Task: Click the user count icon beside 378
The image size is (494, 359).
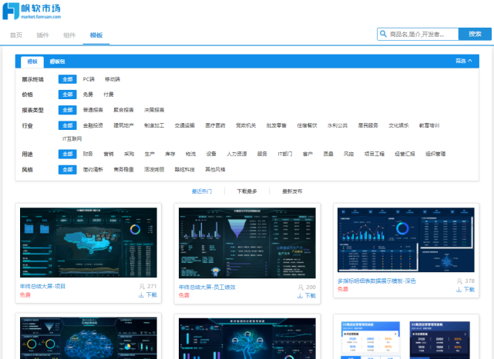Action: coord(459,281)
